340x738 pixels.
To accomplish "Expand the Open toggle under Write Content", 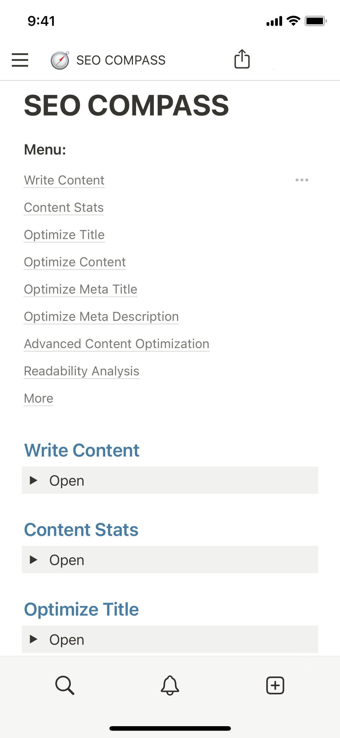I will pos(34,480).
